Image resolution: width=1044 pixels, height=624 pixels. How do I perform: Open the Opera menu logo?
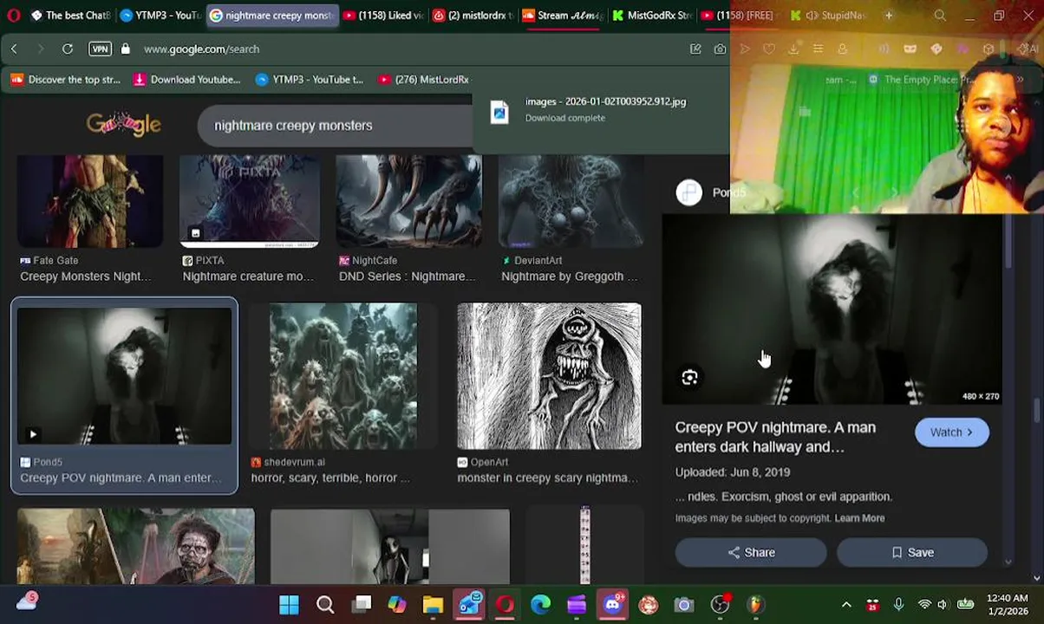coord(13,16)
